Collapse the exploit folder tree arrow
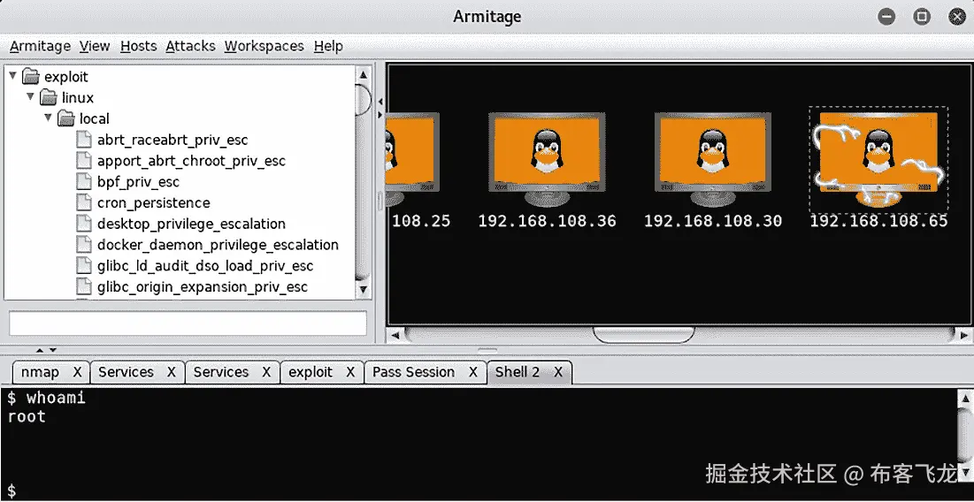Screen dimensions: 974x502 13,76
